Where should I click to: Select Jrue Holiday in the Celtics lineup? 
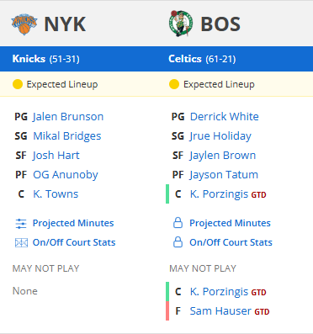coord(220,136)
